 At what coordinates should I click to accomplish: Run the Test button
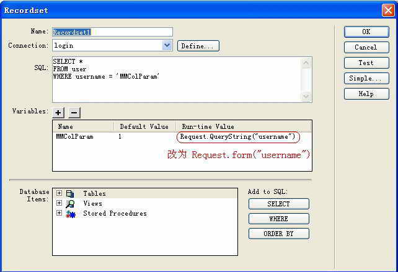coord(366,63)
